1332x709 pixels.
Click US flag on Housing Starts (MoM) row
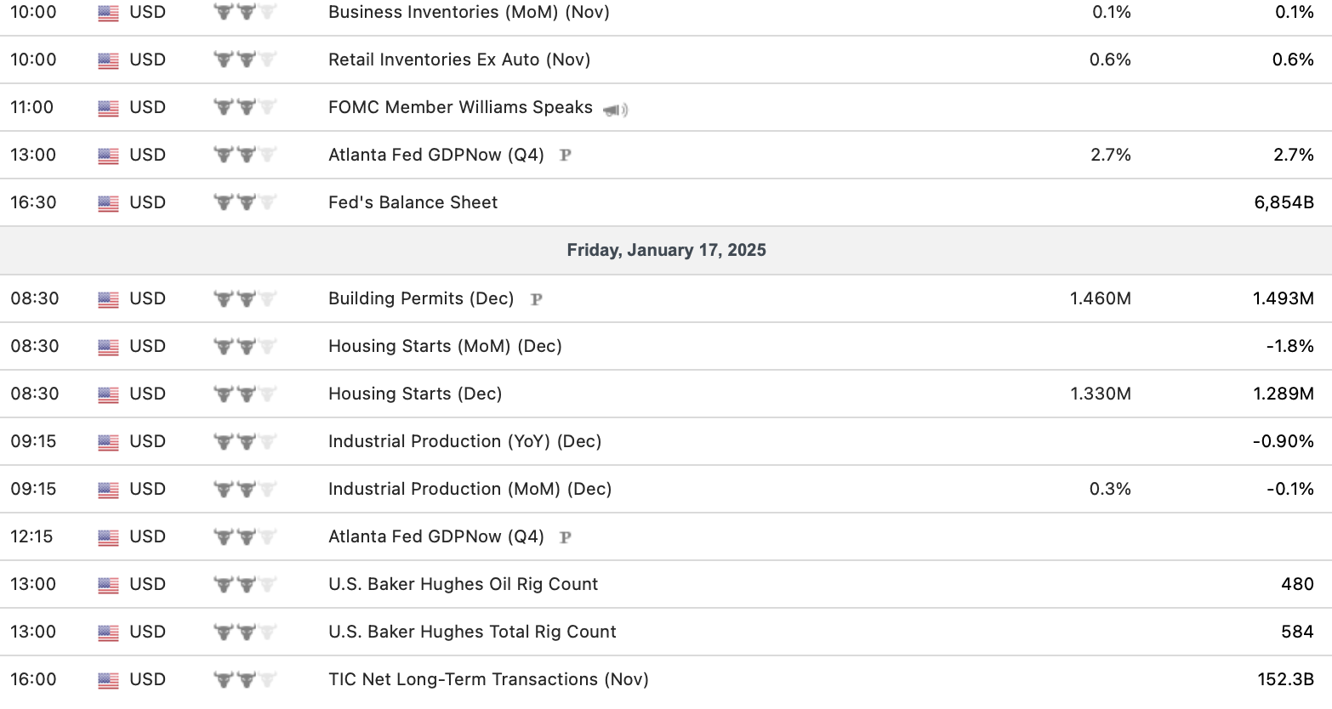point(108,347)
